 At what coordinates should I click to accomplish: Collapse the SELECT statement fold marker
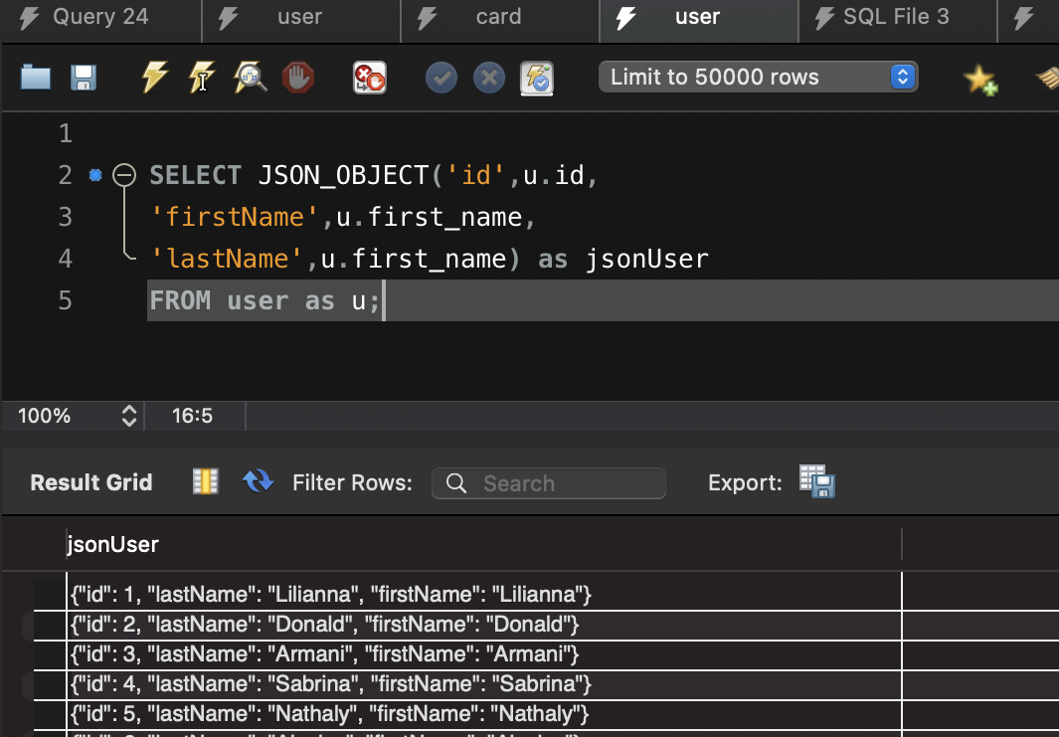(x=124, y=175)
